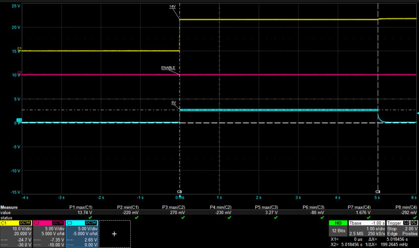
Task: Click the green HD indicator
Action: [x=338, y=223]
